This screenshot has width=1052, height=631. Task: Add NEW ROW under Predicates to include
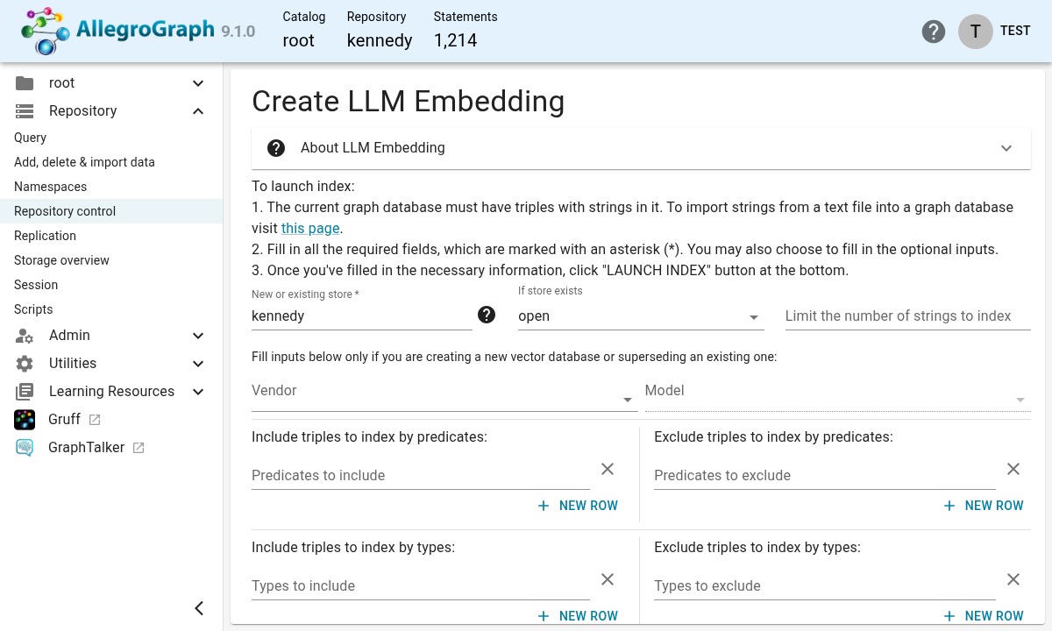(578, 506)
